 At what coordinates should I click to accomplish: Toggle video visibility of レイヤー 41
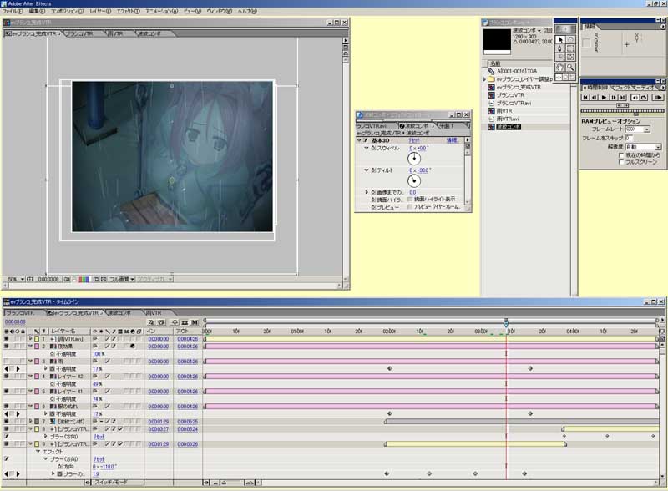pos(6,392)
